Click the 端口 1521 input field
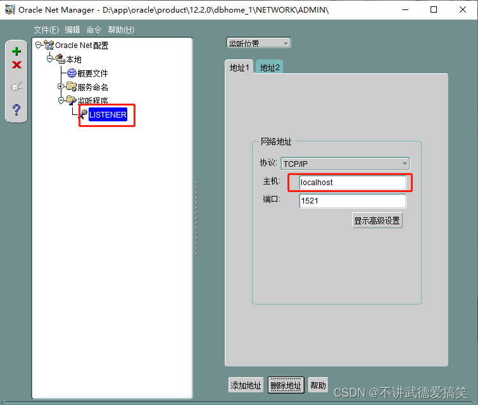Screen dimensions: 478x405 tap(353, 201)
